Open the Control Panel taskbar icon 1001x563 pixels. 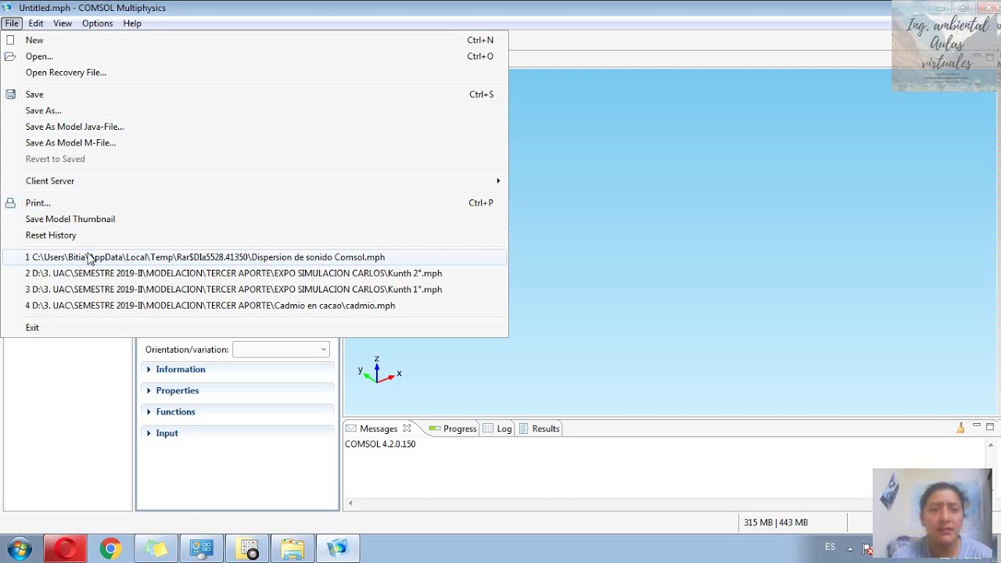tap(201, 549)
